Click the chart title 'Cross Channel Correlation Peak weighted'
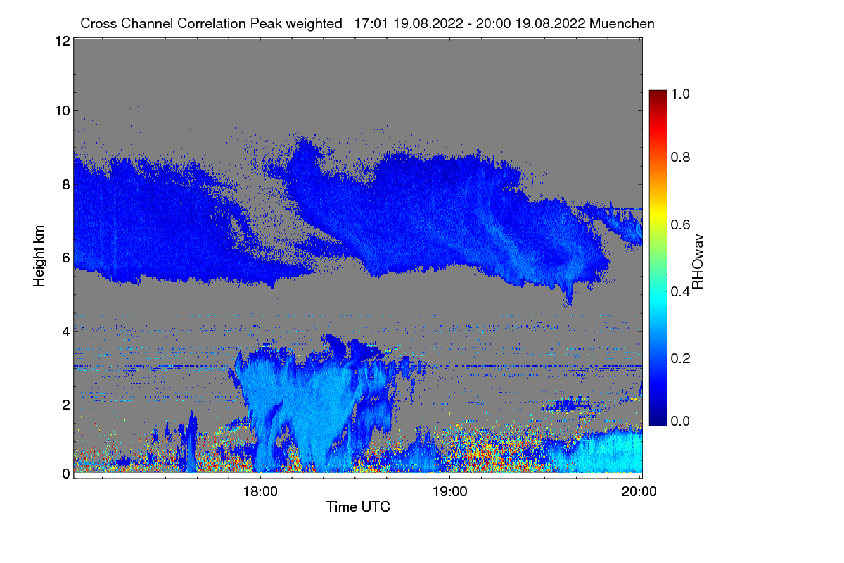 click(211, 23)
